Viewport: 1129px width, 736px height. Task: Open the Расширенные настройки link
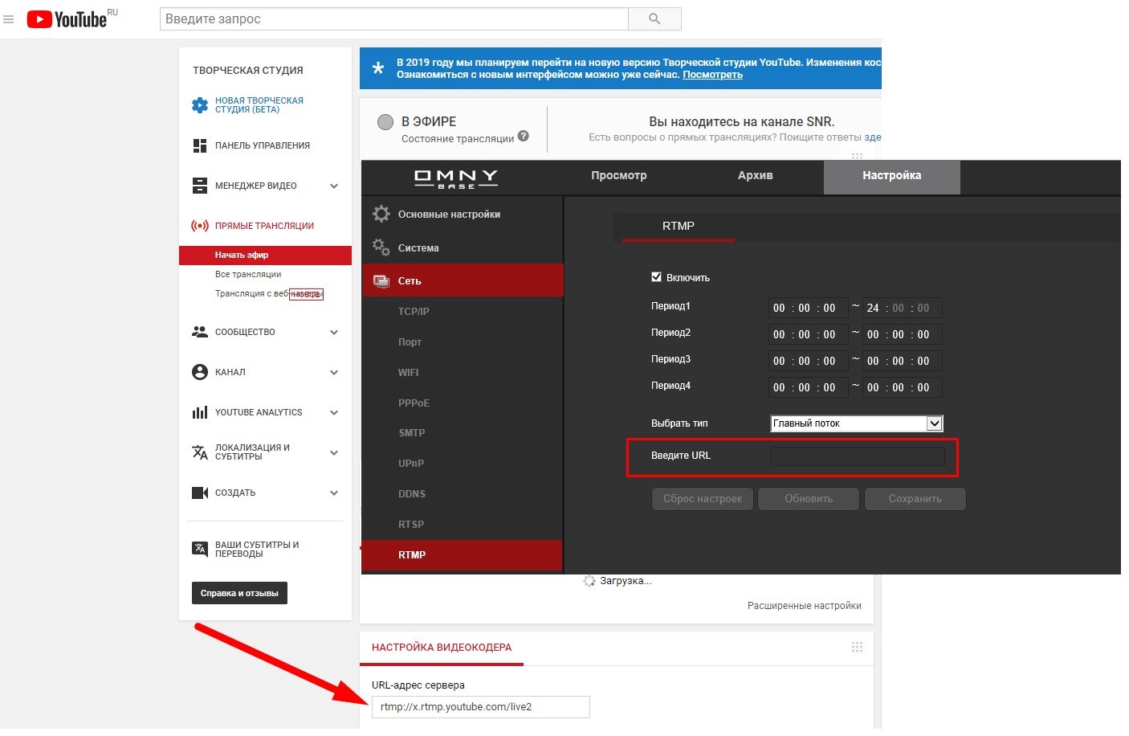pyautogui.click(x=804, y=606)
